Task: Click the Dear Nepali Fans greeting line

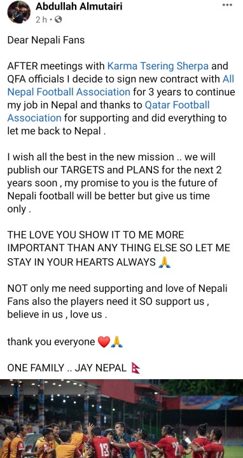Action: [x=46, y=40]
